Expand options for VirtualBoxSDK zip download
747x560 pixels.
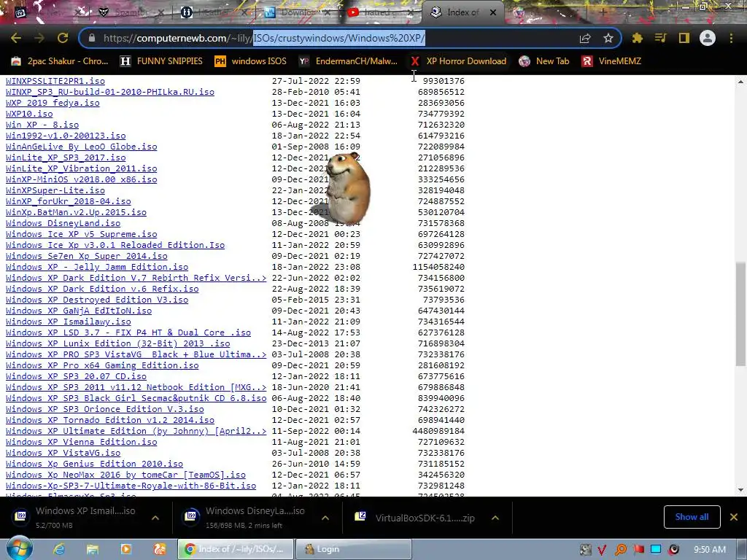(495, 518)
